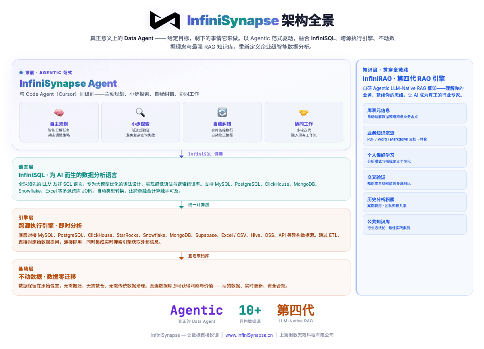Click heading InfiniSQL · 为 AI 而生的数据分析语言
This screenshot has width=484, height=349.
(x=67, y=175)
